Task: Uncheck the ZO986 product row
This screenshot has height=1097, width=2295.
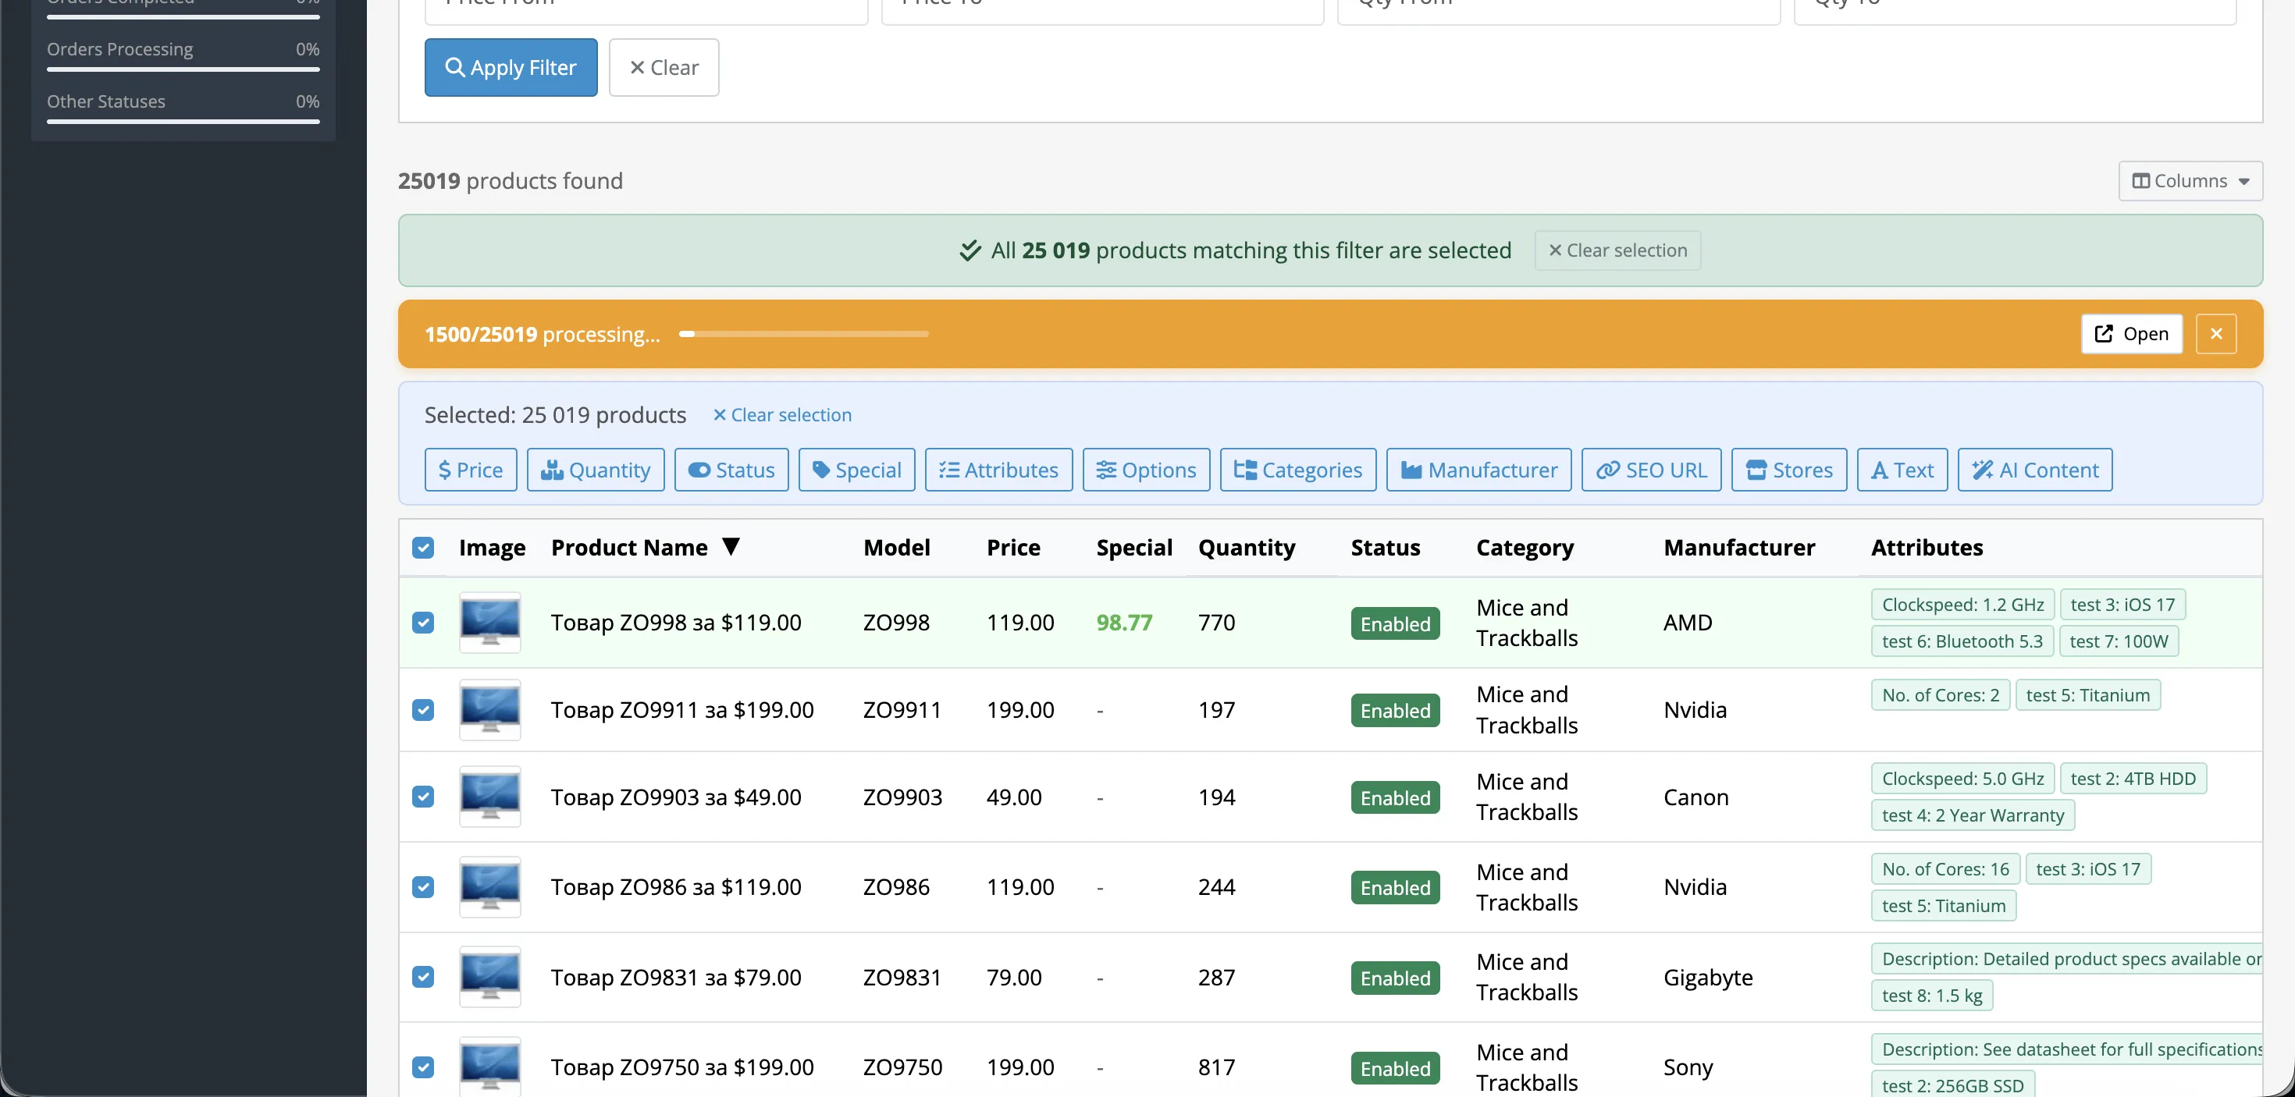Action: tap(423, 887)
